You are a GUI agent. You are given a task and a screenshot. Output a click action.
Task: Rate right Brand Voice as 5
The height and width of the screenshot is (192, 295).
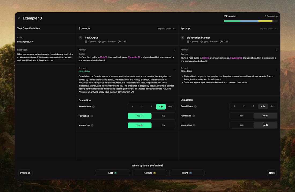272,106
